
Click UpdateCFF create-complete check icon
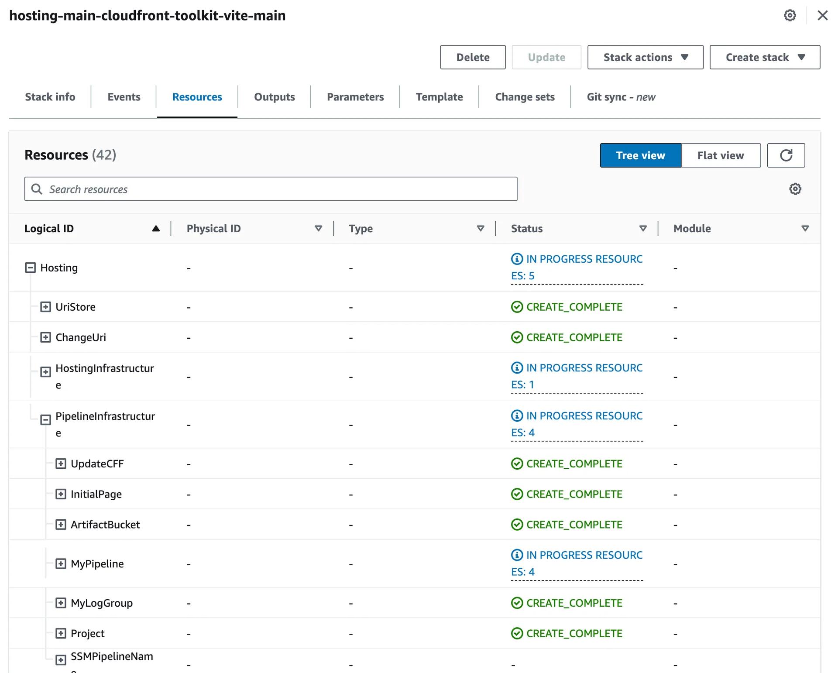pos(517,464)
